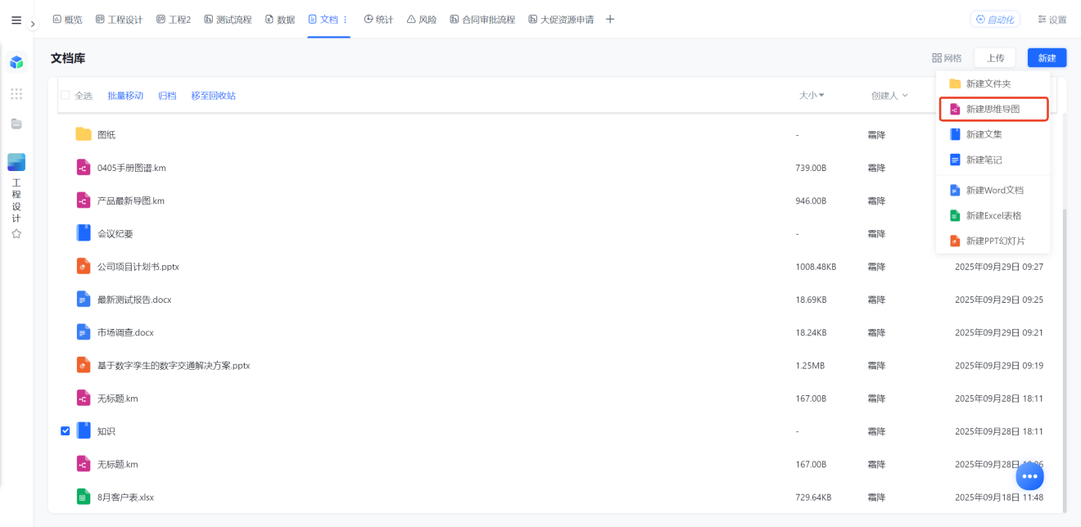The width and height of the screenshot is (1081, 527).
Task: Switch to the 合同审批流程 tab
Action: point(482,20)
